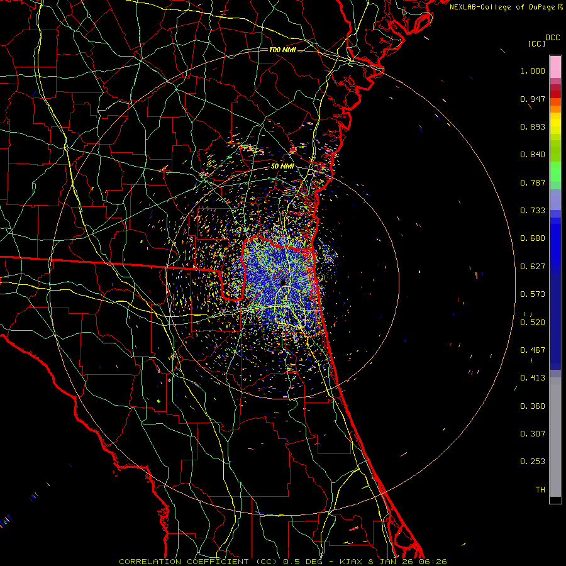Pick the bright green swatch on the color bar
This screenshot has height=566, width=566.
coord(555,172)
